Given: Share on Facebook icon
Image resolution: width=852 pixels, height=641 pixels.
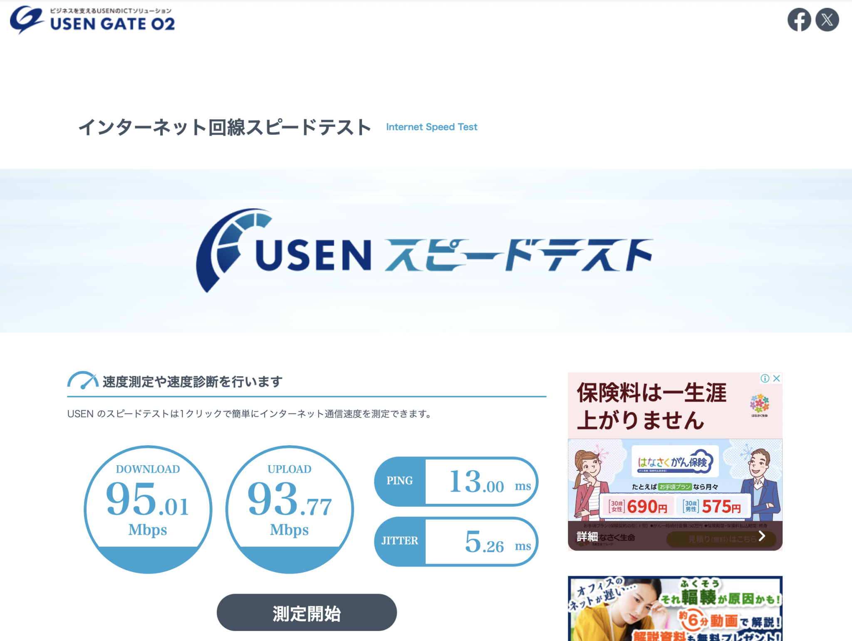Looking at the screenshot, I should click(799, 20).
